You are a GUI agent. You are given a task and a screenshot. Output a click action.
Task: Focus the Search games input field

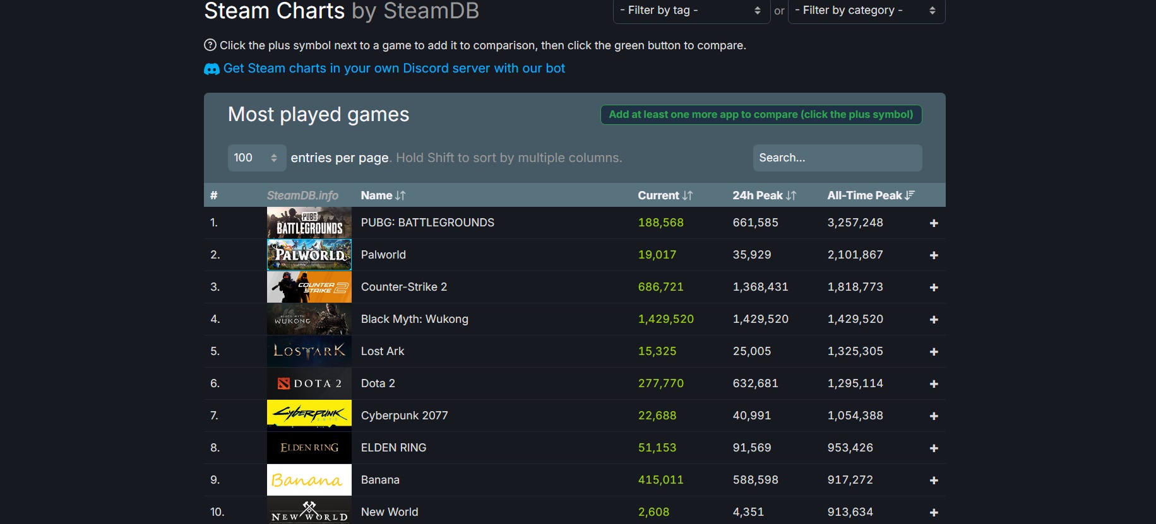click(837, 158)
